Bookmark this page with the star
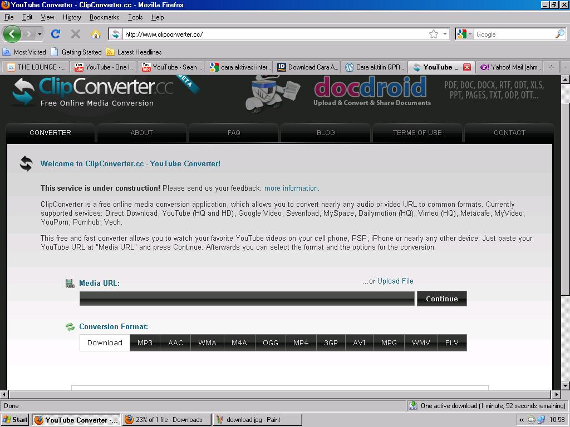 pos(433,34)
